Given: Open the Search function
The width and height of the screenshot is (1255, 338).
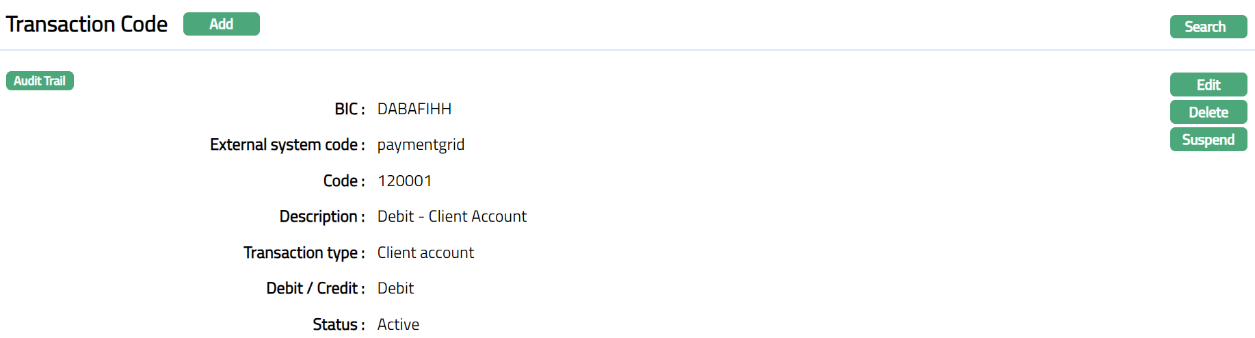Looking at the screenshot, I should (1208, 27).
